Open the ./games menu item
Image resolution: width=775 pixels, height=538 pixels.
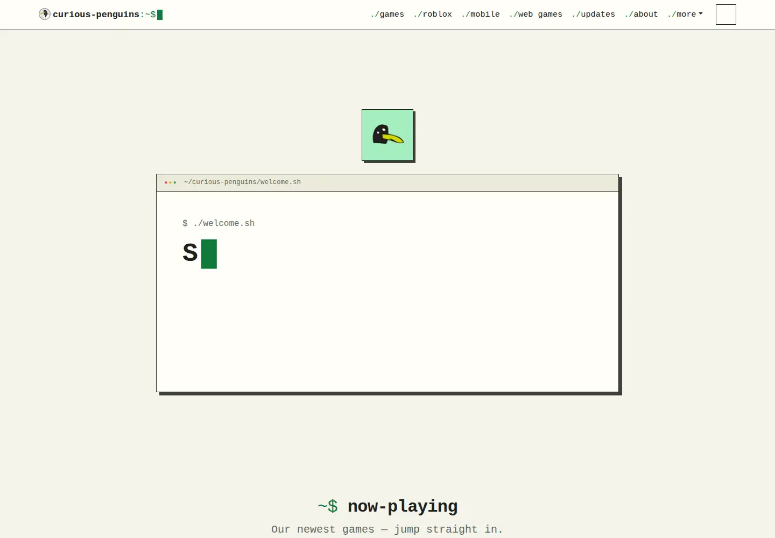click(x=387, y=15)
